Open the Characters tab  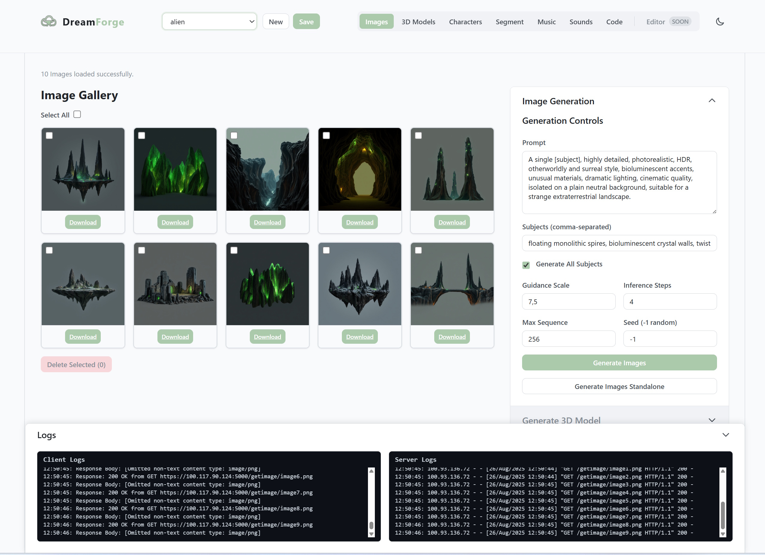[465, 22]
